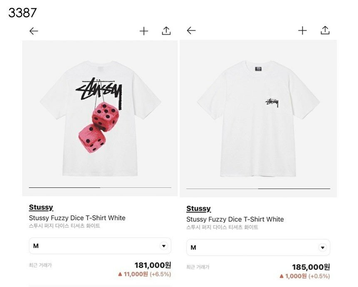Share the dice shirt via upload icon

click(x=166, y=31)
